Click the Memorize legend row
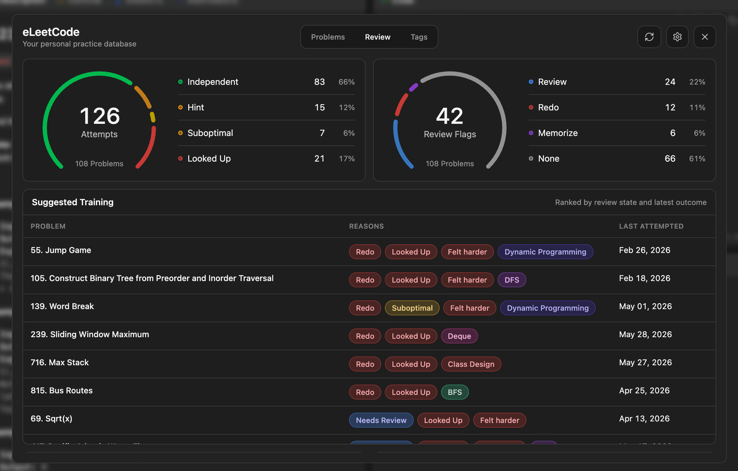Image resolution: width=738 pixels, height=471 pixels. pyautogui.click(x=617, y=133)
